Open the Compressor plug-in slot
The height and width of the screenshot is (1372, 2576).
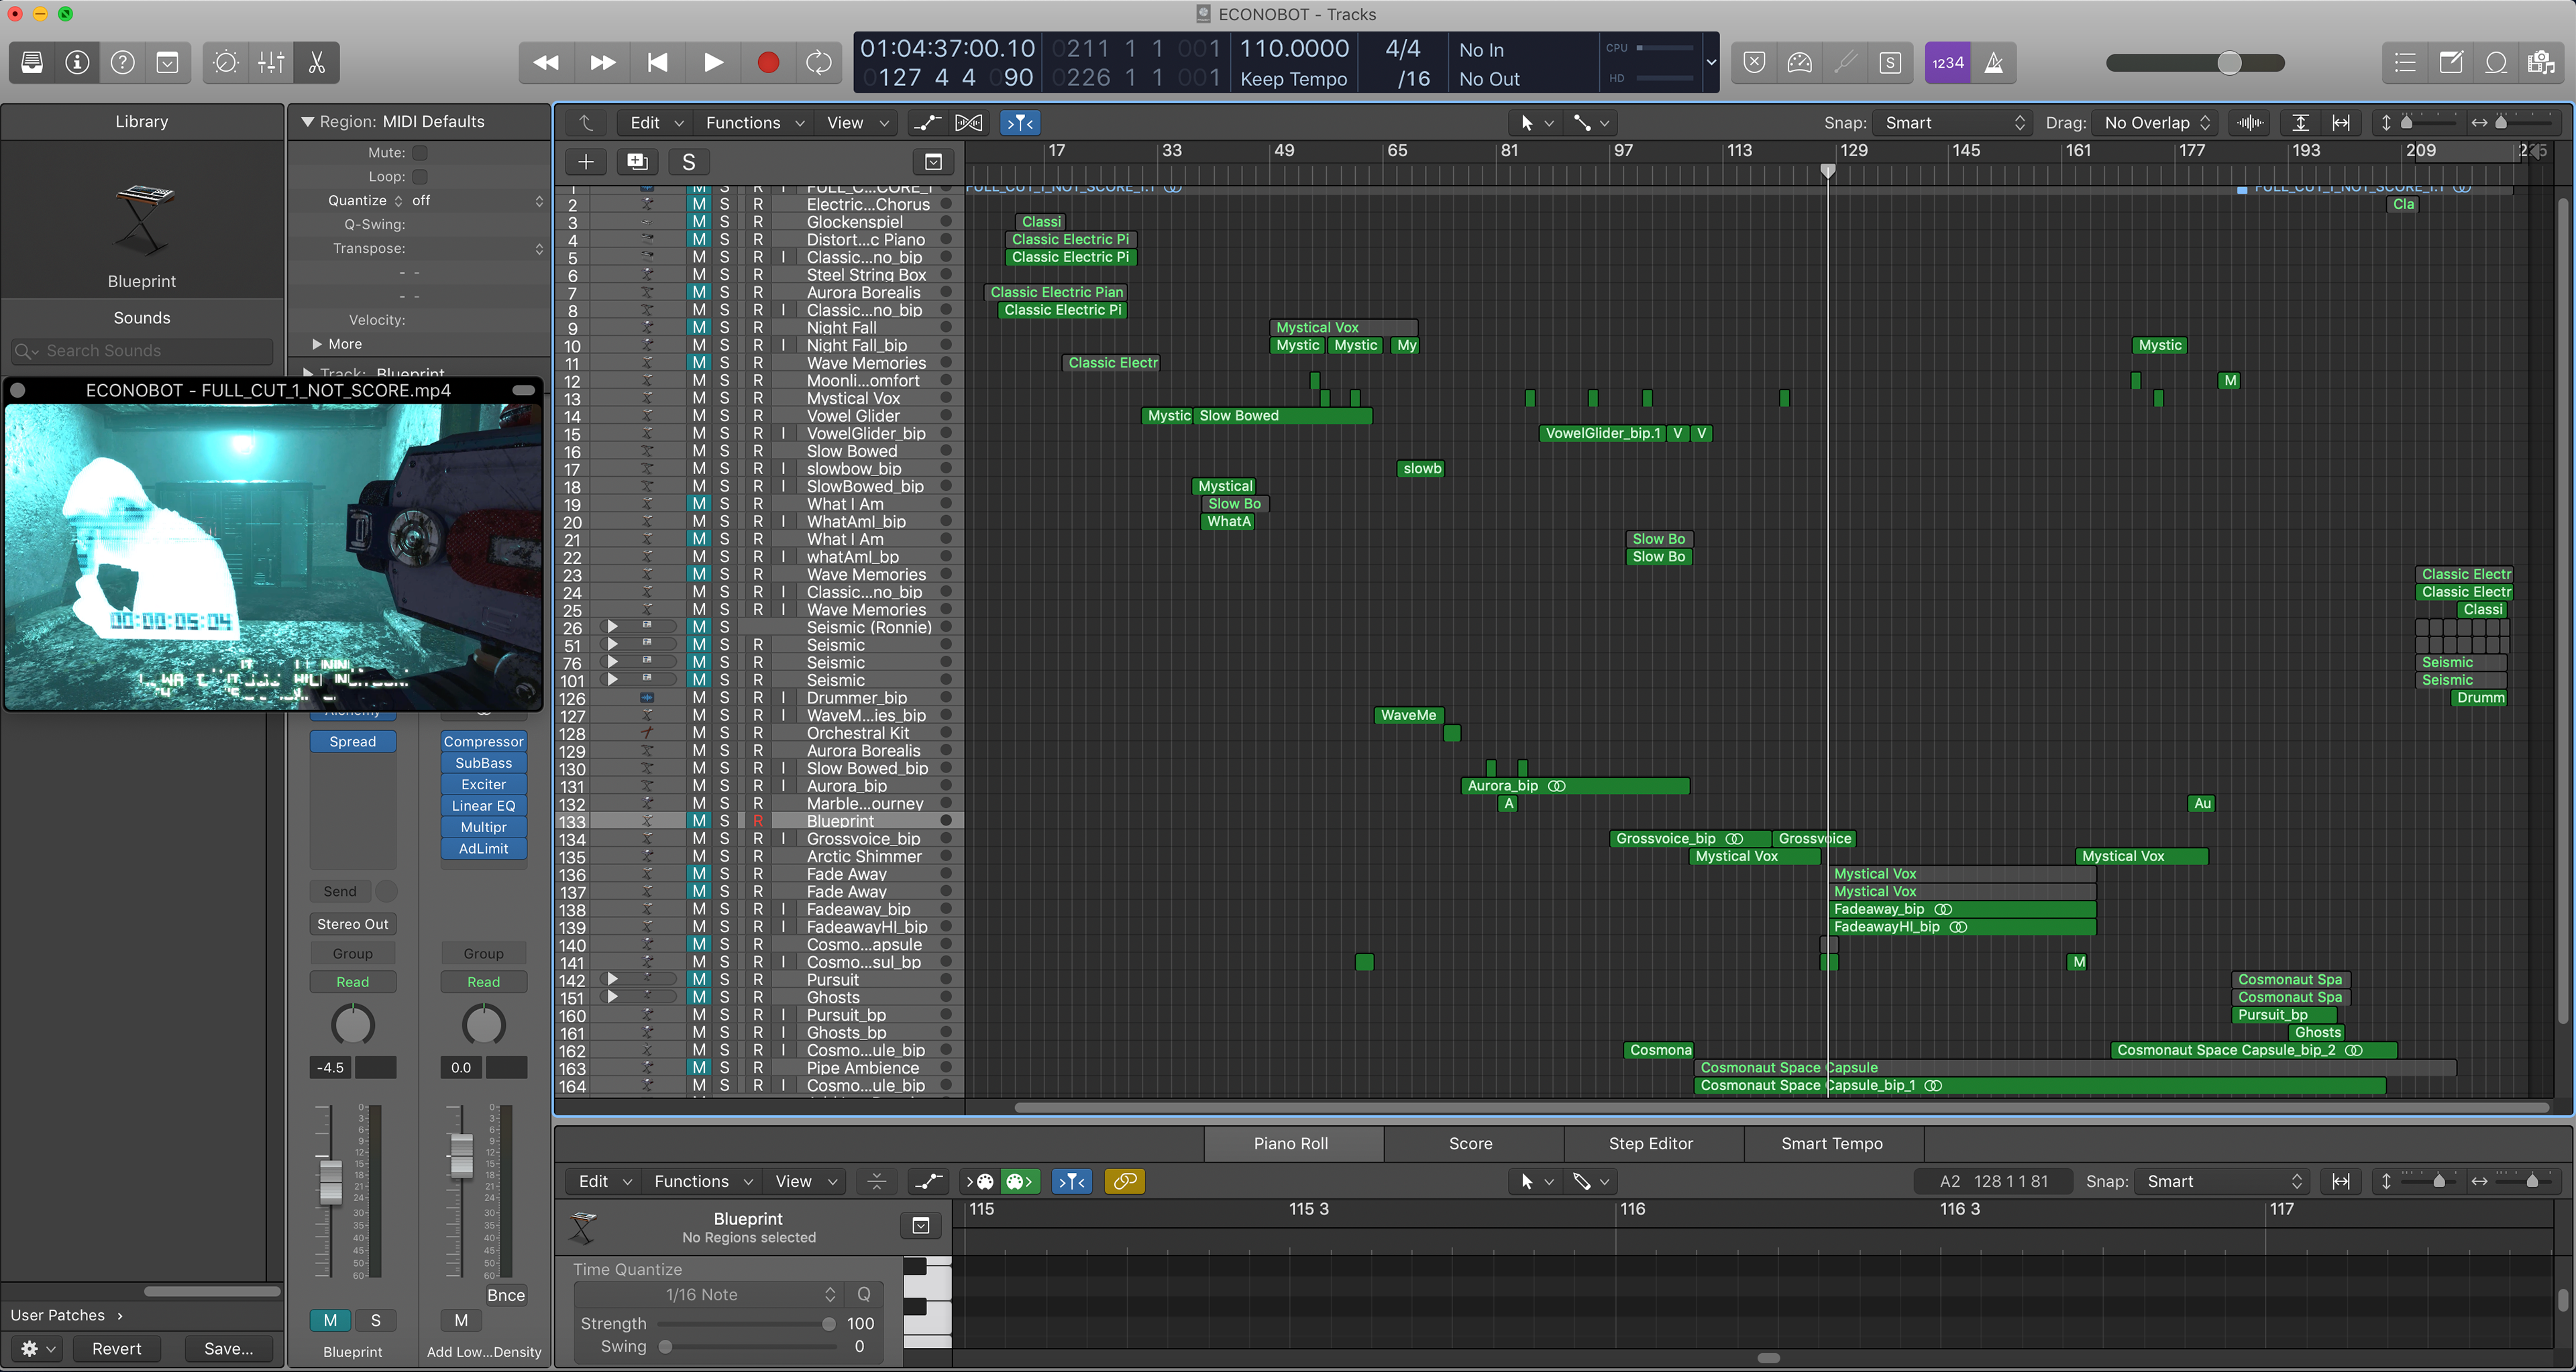[x=483, y=742]
